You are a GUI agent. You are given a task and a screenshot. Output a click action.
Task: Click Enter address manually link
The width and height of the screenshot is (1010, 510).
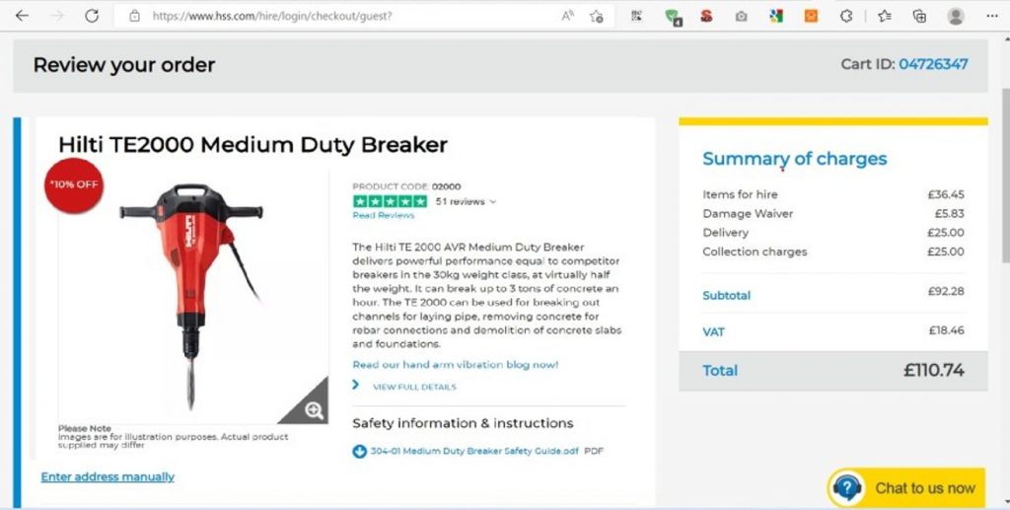(x=108, y=476)
